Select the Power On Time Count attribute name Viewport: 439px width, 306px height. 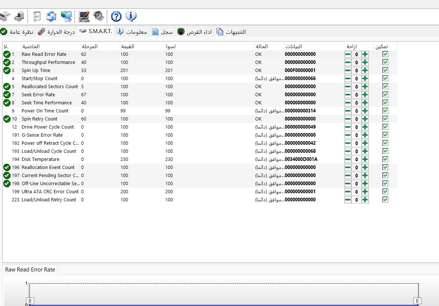[45, 111]
